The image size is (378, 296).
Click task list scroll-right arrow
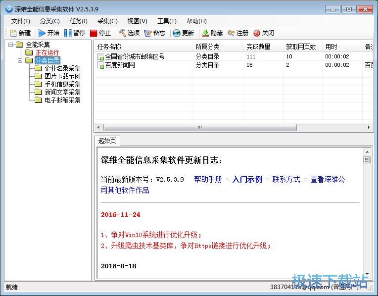369,127
